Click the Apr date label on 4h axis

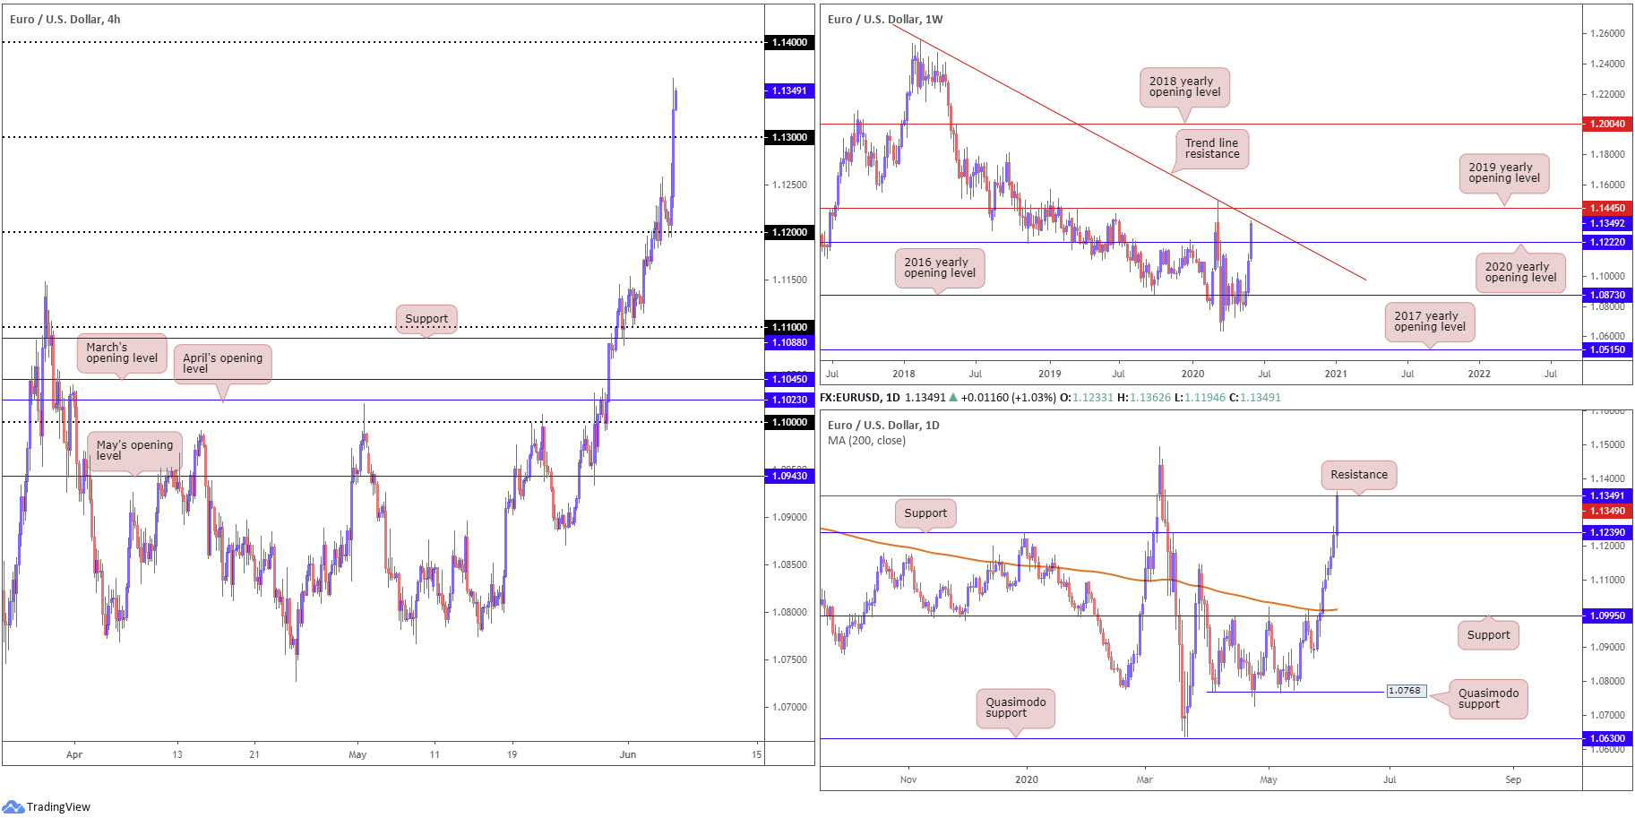pos(74,754)
